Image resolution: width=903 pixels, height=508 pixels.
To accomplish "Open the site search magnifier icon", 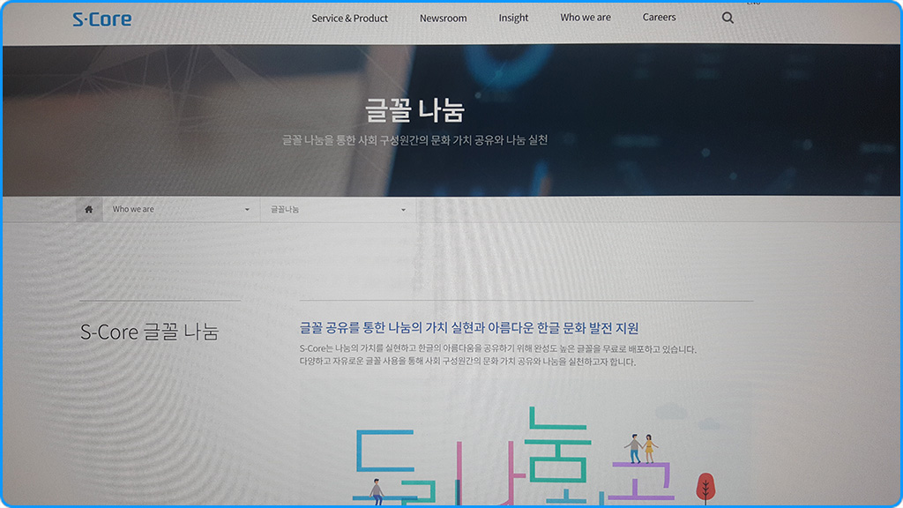I will coord(727,18).
